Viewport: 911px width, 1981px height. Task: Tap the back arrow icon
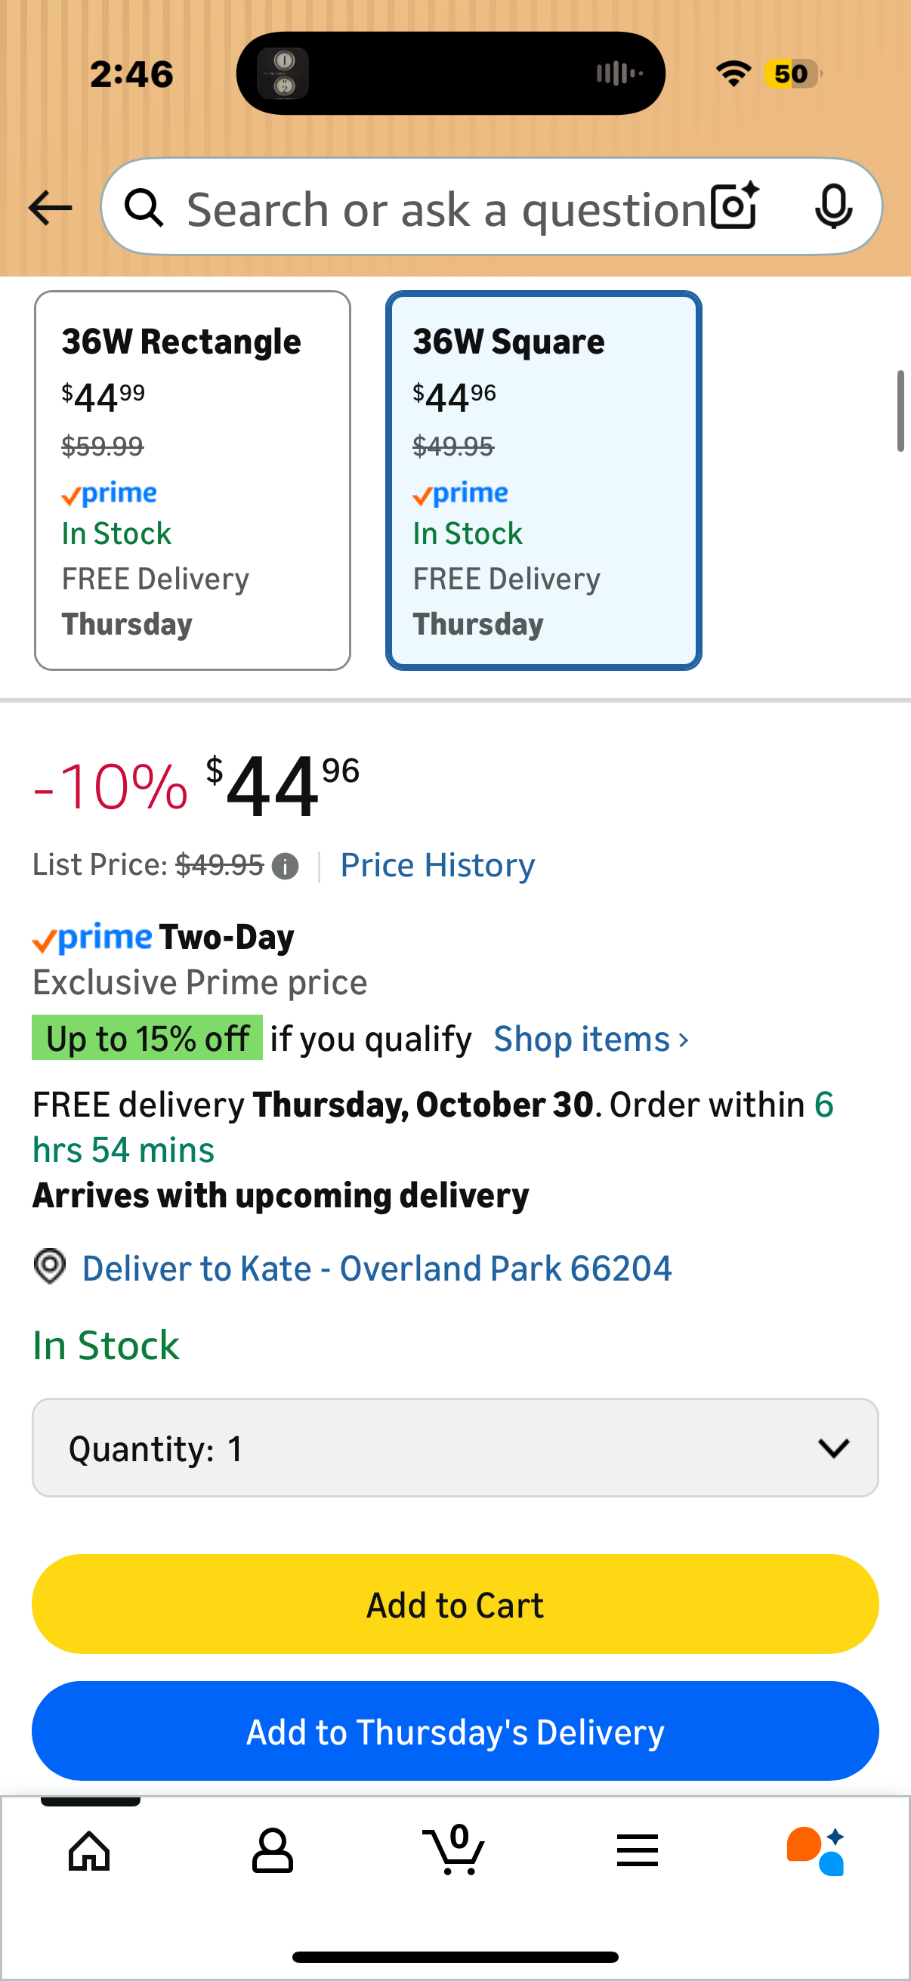pos(50,208)
